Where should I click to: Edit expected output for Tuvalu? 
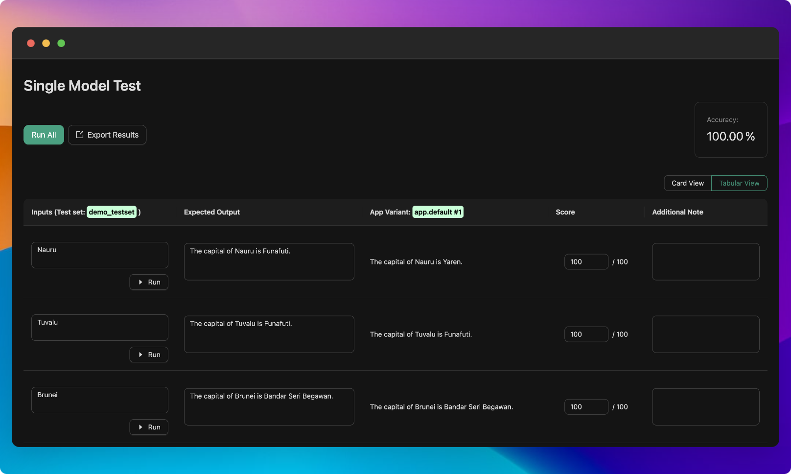[269, 334]
